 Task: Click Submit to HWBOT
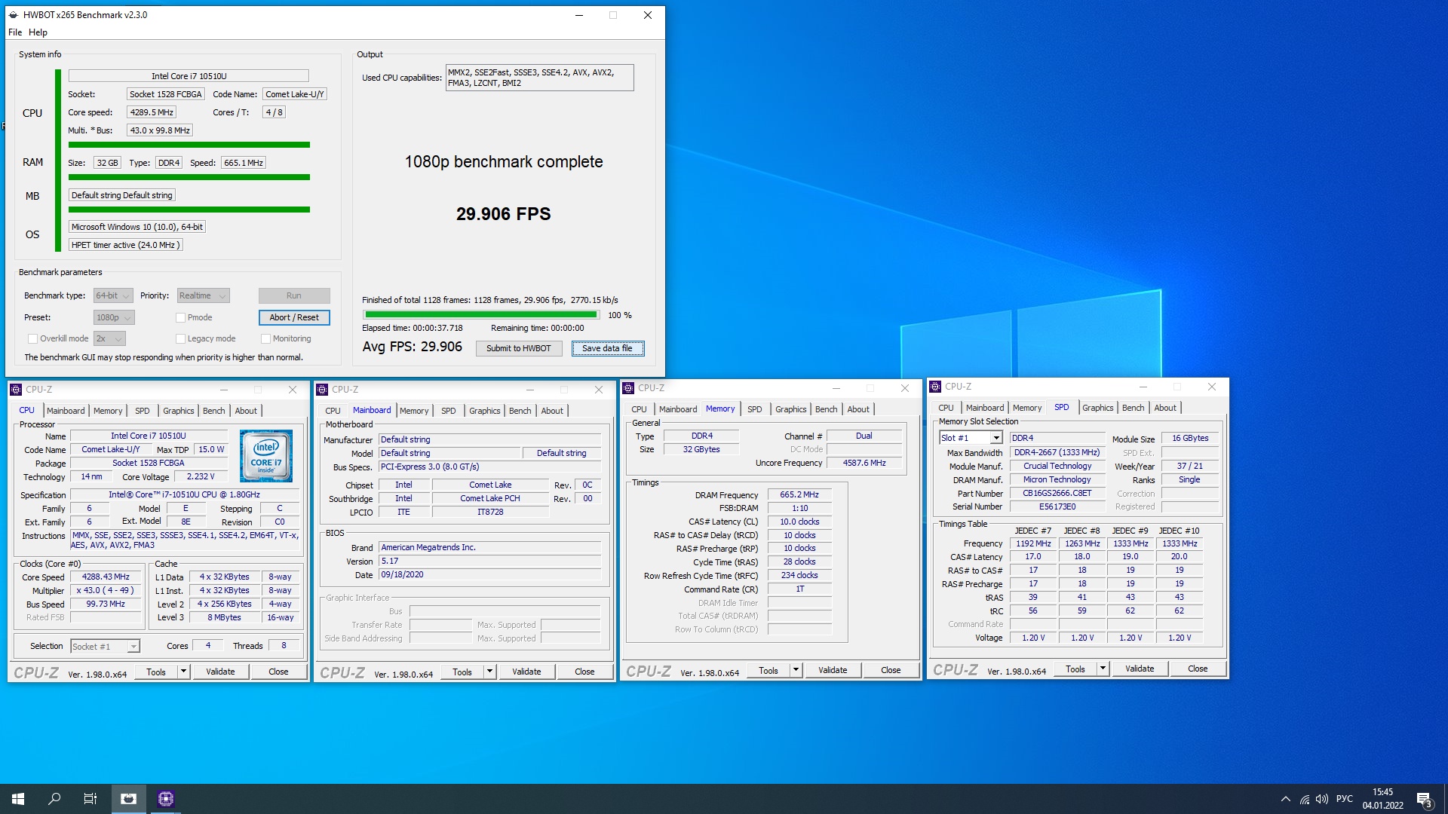(519, 349)
